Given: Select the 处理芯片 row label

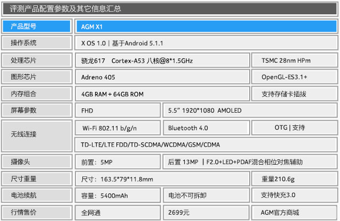Looking at the screenshot, I should point(36,61).
